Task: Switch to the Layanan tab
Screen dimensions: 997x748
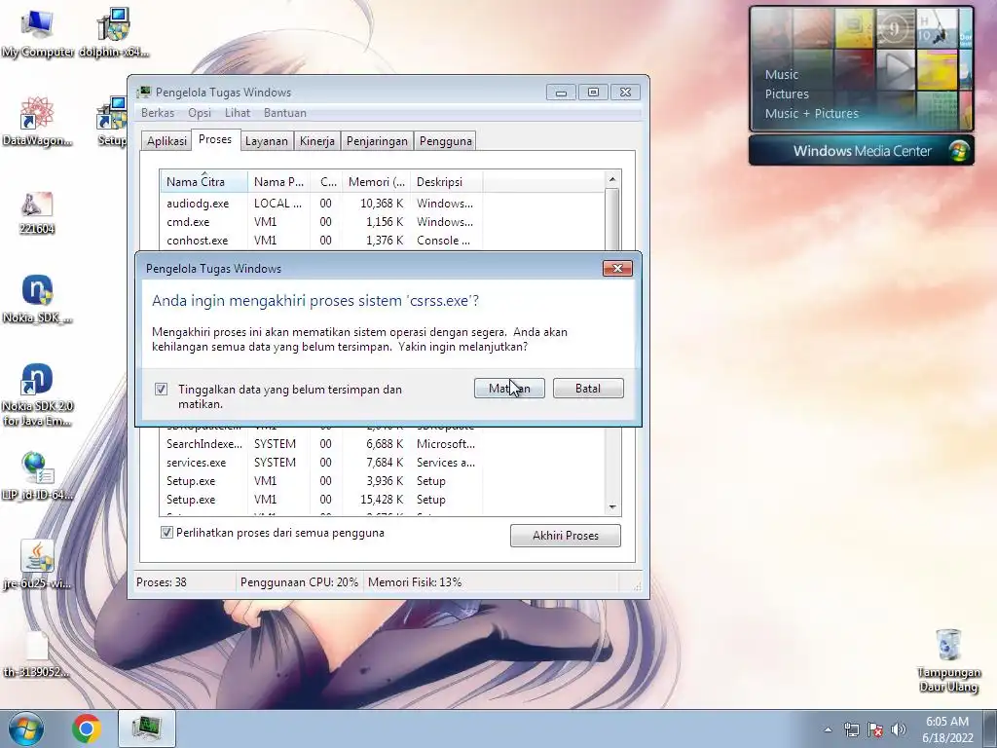Action: [267, 141]
